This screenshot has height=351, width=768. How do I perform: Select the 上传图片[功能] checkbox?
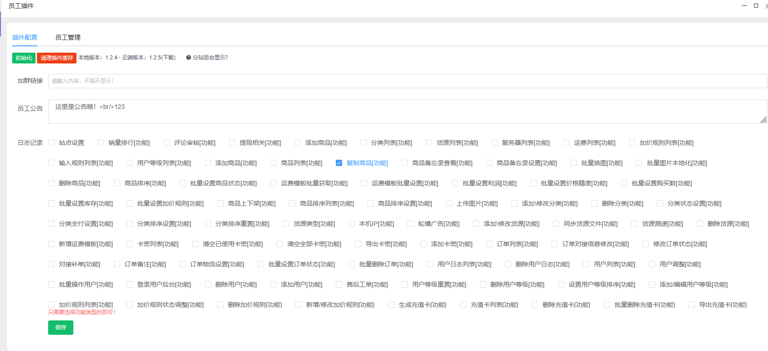(x=449, y=203)
